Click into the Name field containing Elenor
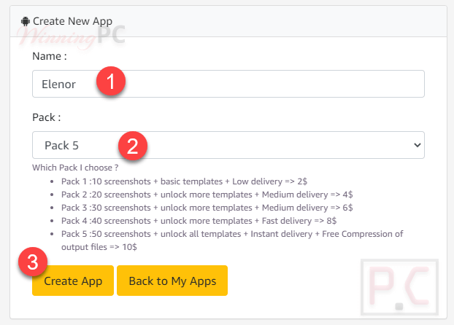This screenshot has height=325, width=454. point(228,84)
